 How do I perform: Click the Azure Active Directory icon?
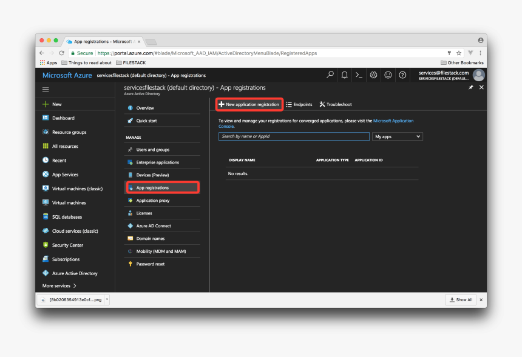46,273
